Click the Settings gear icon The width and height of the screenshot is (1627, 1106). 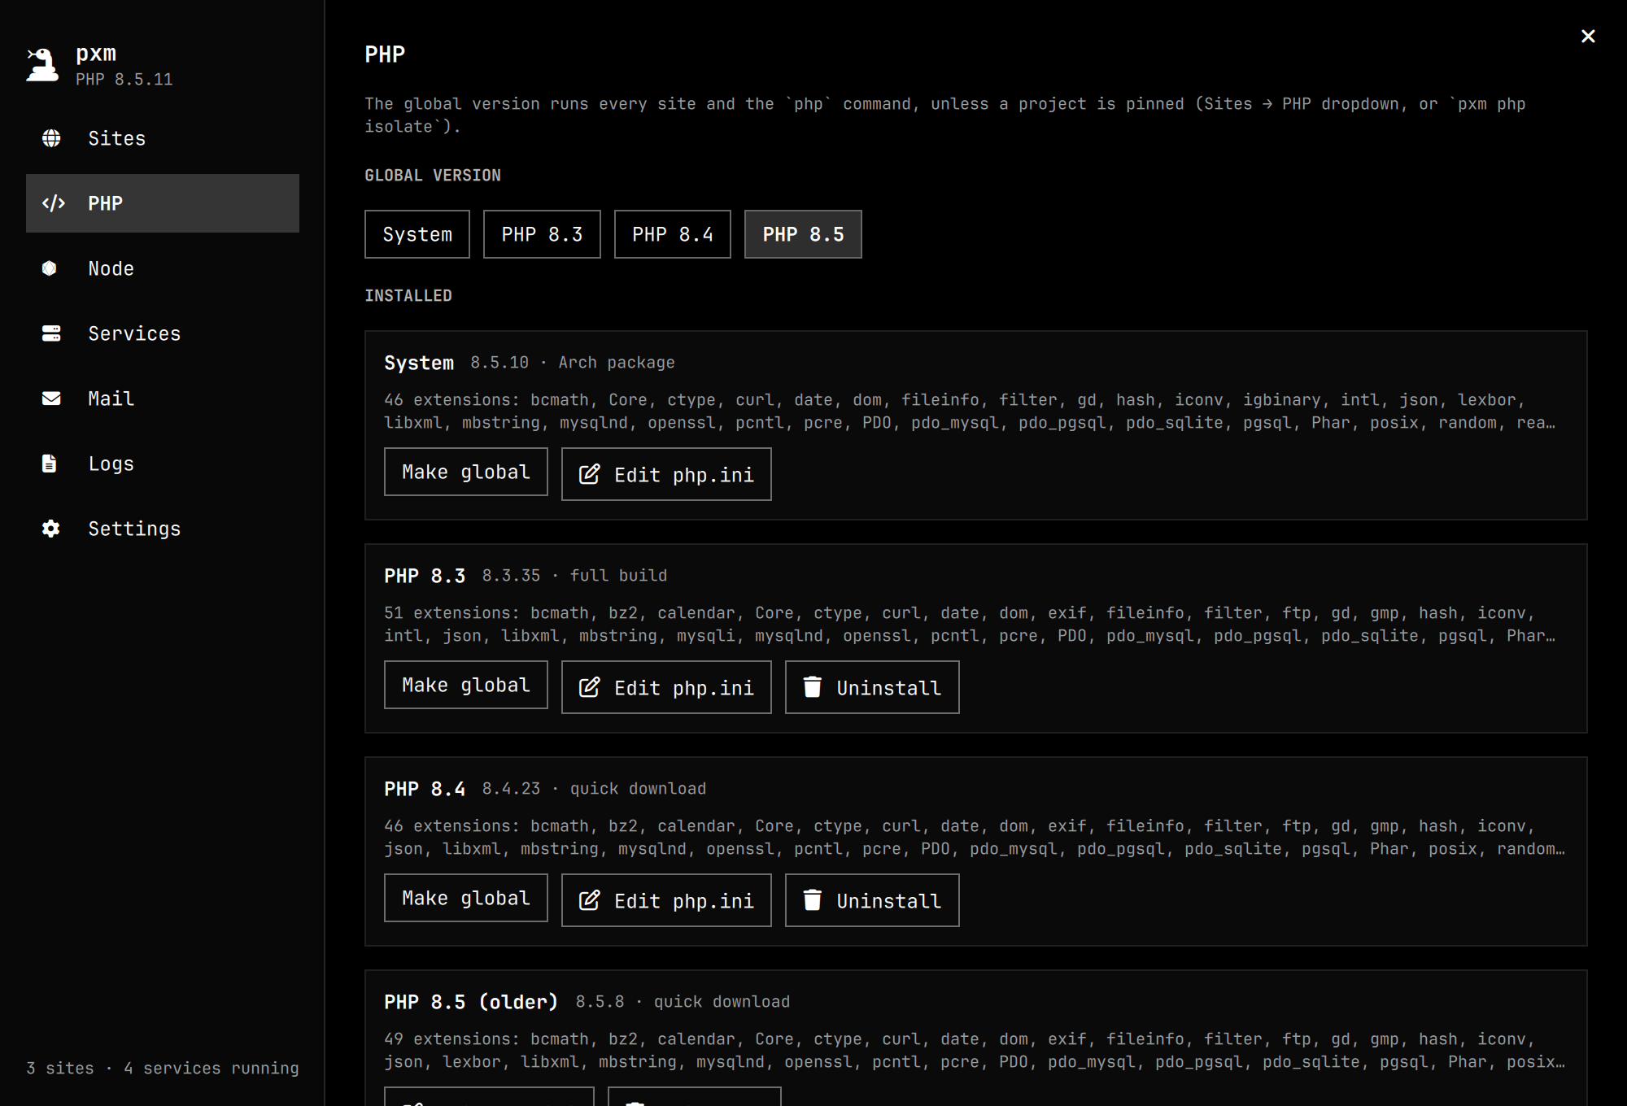pyautogui.click(x=51, y=529)
